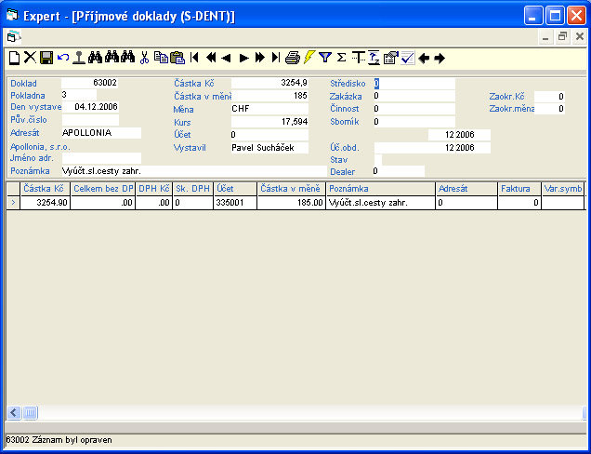Click the Sigma sum icon

click(341, 58)
